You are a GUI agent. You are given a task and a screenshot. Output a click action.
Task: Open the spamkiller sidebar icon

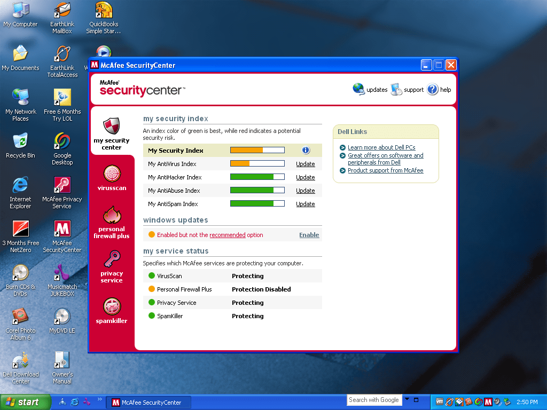(x=112, y=307)
